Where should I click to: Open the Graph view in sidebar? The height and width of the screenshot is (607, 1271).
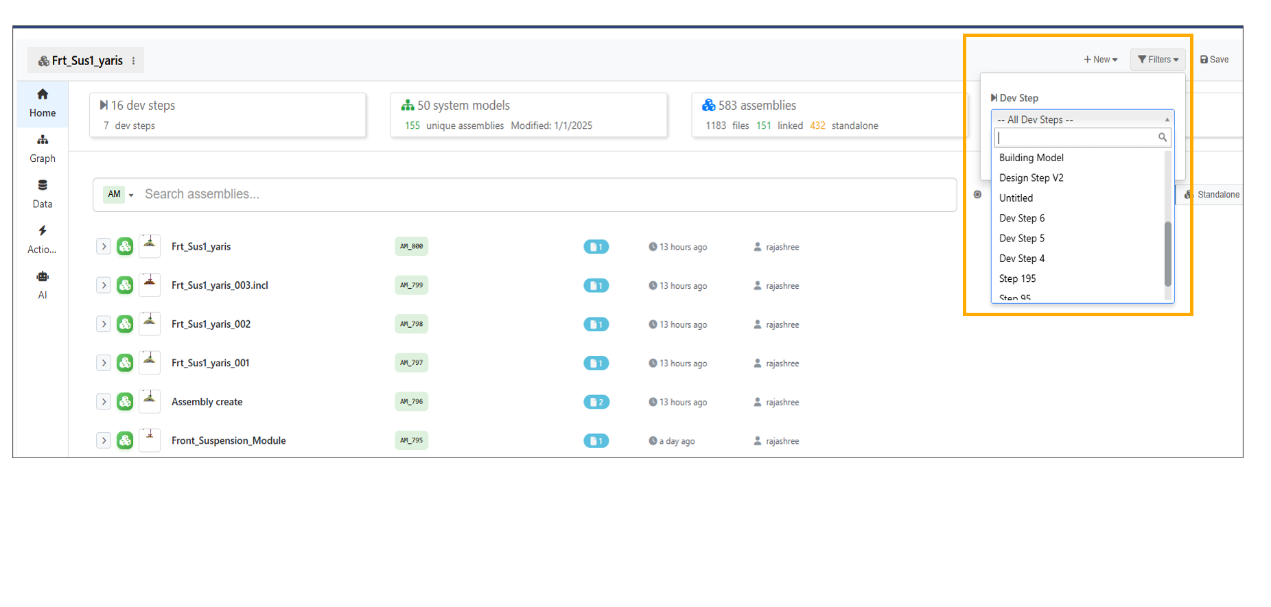pos(43,148)
